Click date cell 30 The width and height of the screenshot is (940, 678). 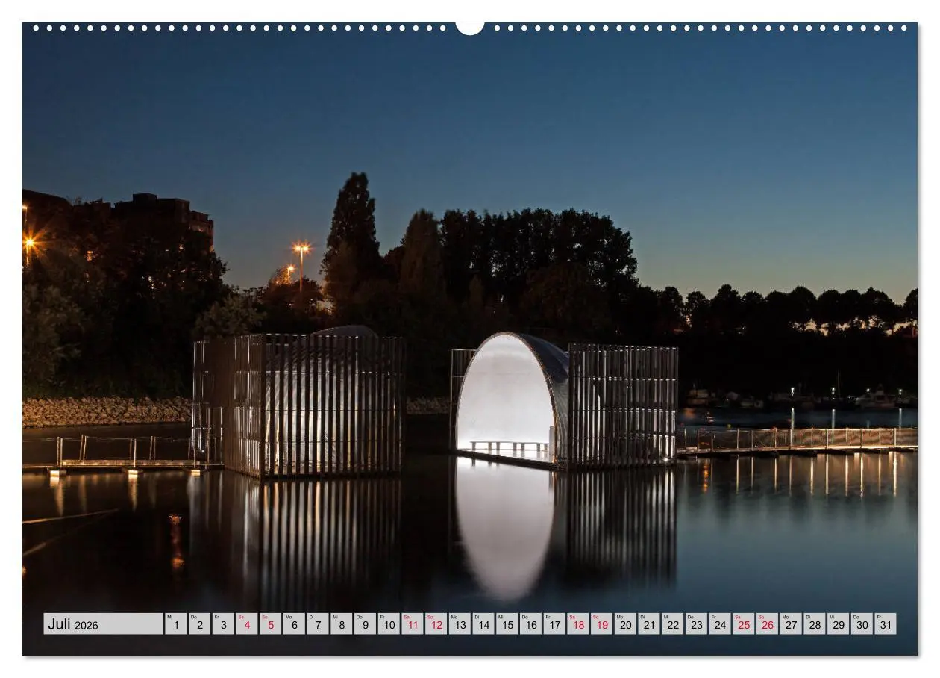tap(862, 624)
